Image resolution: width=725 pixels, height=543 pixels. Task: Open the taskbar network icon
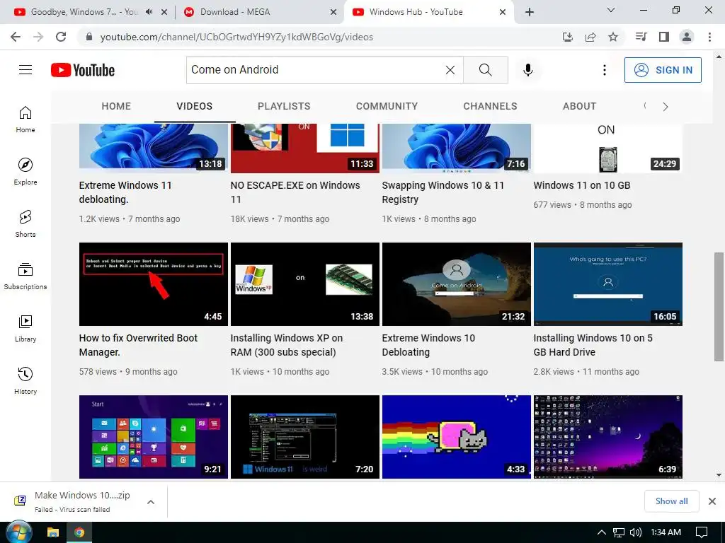tap(619, 532)
